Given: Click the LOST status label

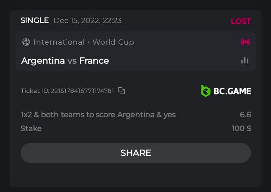Looking at the screenshot, I should [241, 21].
